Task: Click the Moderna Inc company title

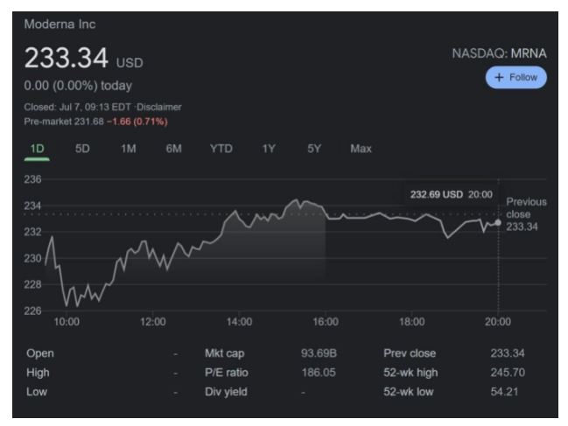Action: (x=60, y=24)
